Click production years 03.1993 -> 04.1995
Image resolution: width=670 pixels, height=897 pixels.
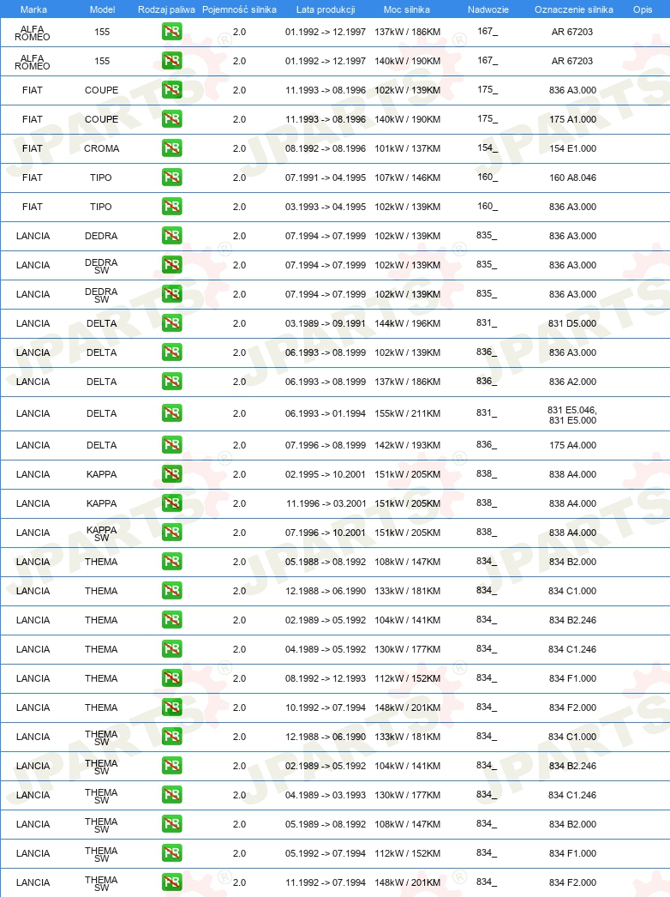pos(326,207)
